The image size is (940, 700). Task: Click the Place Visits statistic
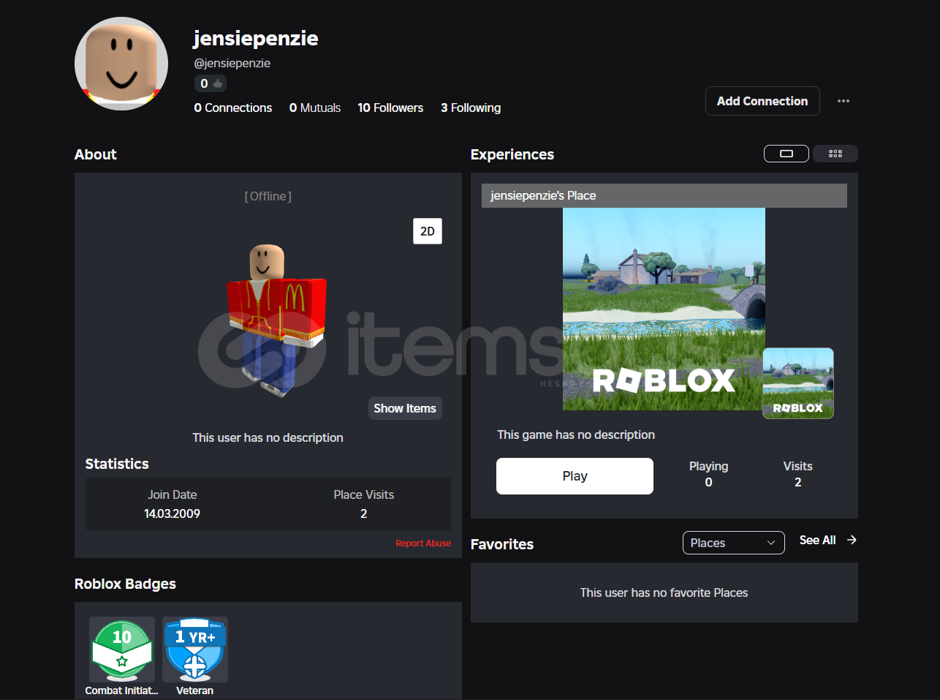[363, 504]
